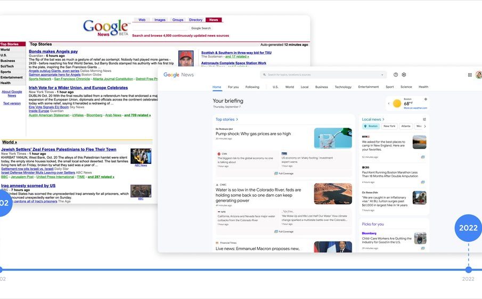The width and height of the screenshot is (482, 299).
Task: Click the search magnifier icon in the search bar
Action: click(x=264, y=74)
